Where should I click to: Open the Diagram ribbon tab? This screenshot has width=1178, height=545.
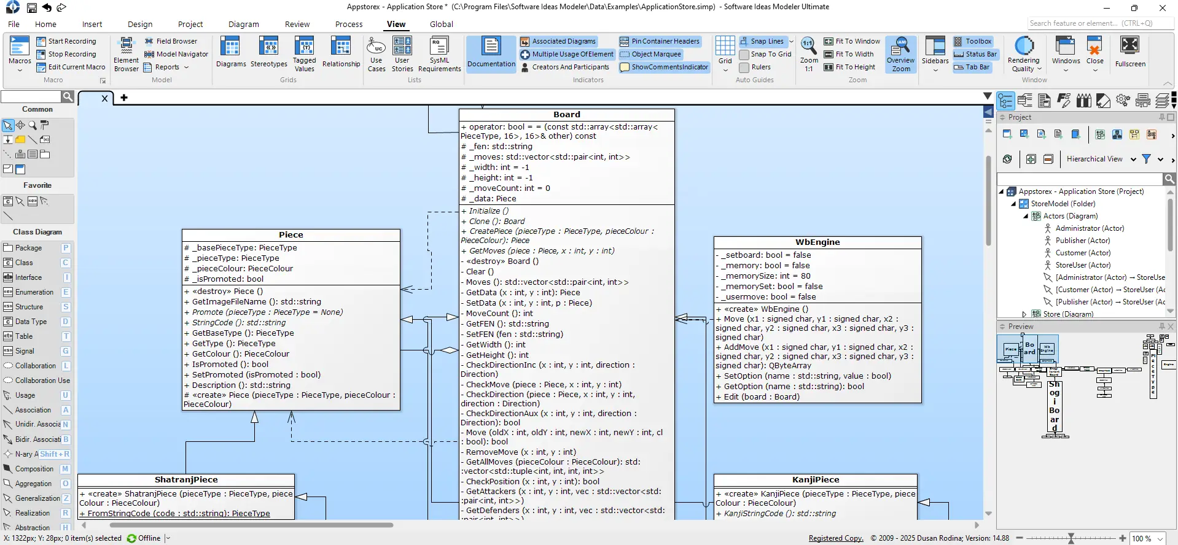click(x=243, y=25)
